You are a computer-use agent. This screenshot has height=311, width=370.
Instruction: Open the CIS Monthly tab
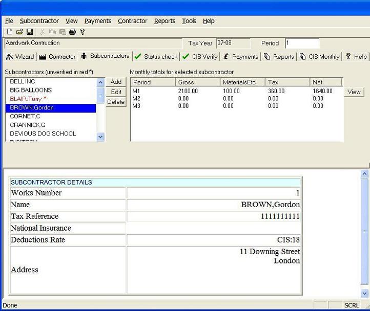tap(319, 57)
